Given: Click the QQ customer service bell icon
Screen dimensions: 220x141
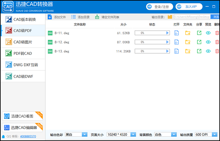Looking at the screenshot, I should tap(3, 136).
